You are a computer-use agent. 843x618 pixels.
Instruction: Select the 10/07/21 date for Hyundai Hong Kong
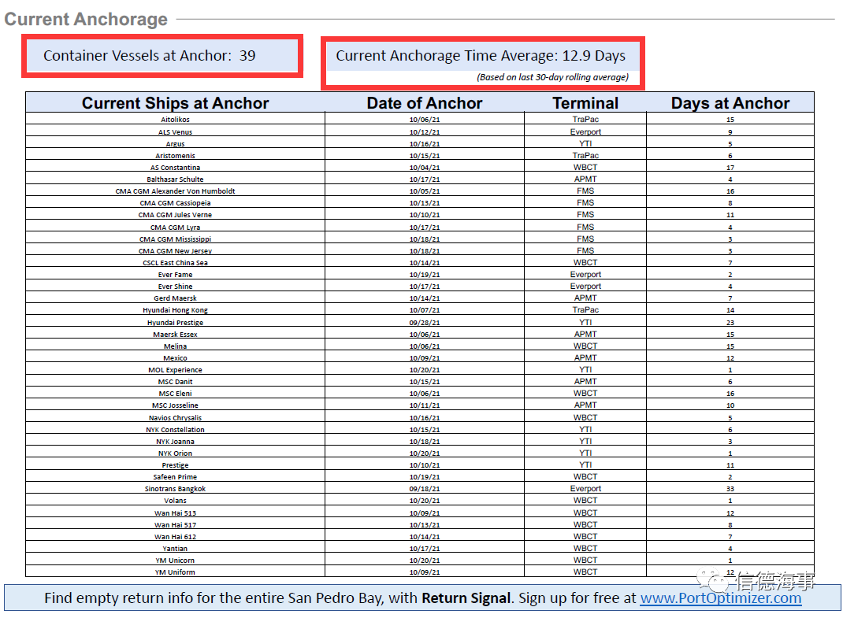[425, 309]
